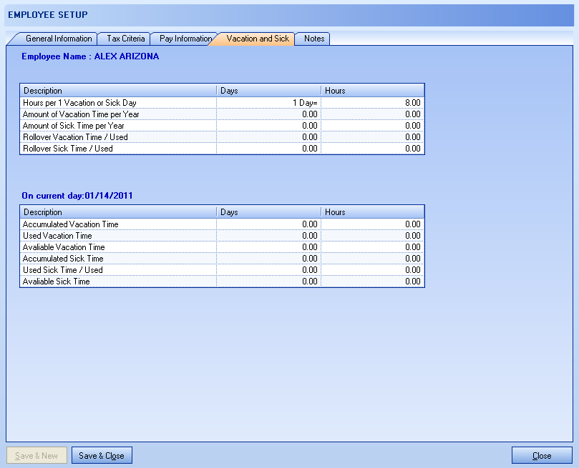Go to the Notes tab
579x468 pixels.
point(313,39)
